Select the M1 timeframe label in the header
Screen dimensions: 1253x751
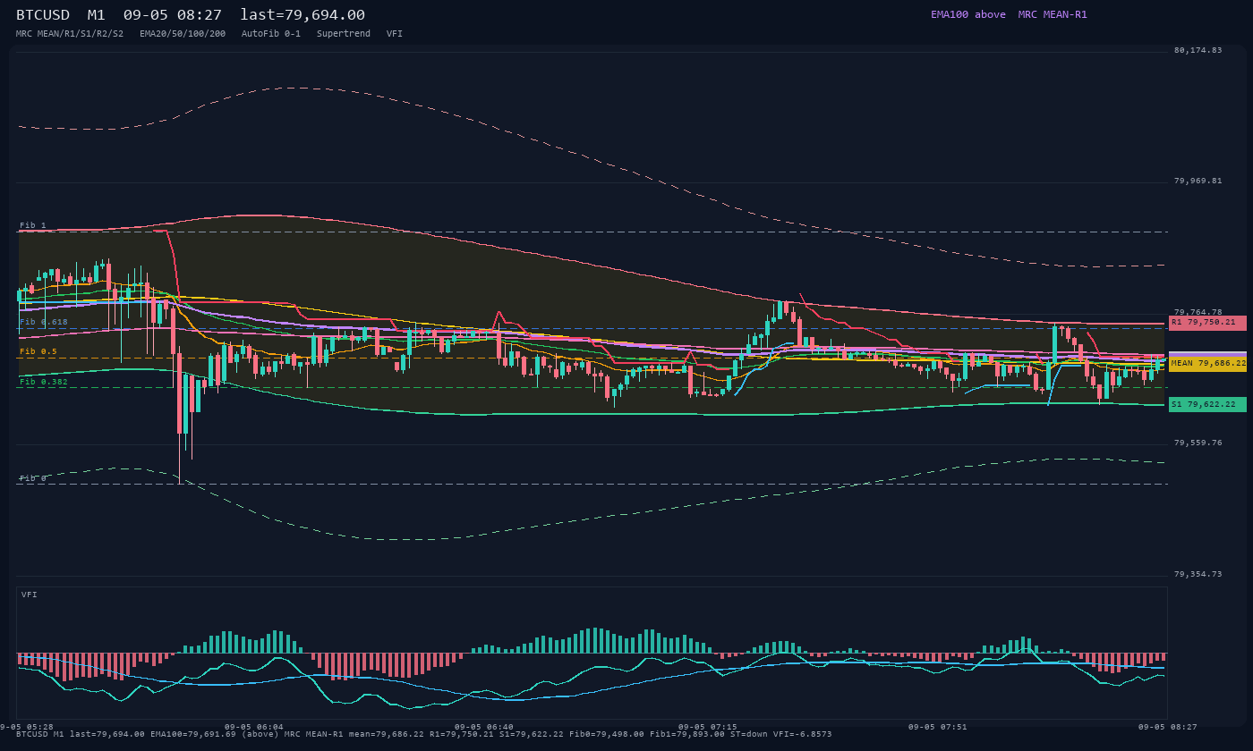pyautogui.click(x=97, y=14)
